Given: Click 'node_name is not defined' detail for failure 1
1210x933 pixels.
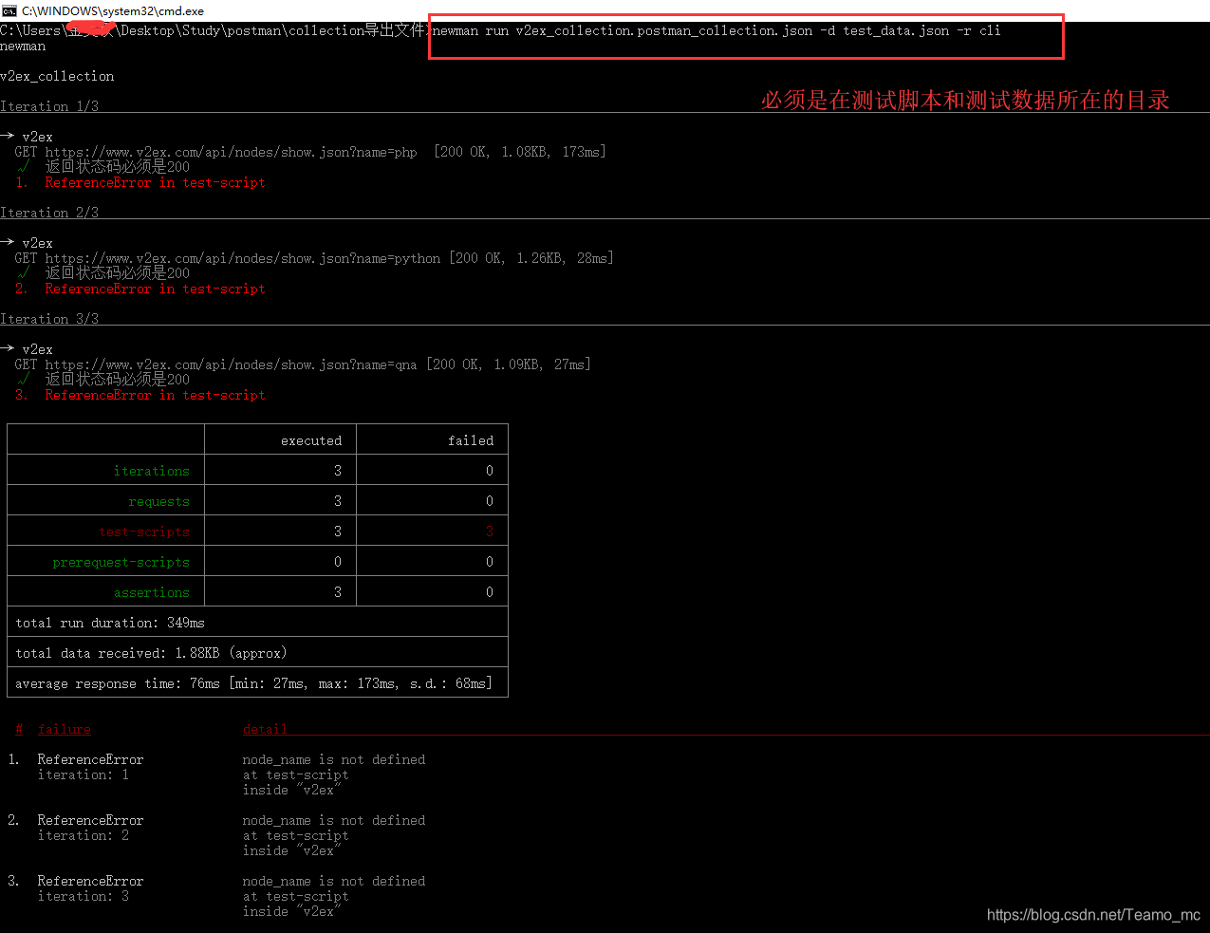Looking at the screenshot, I should click(334, 759).
